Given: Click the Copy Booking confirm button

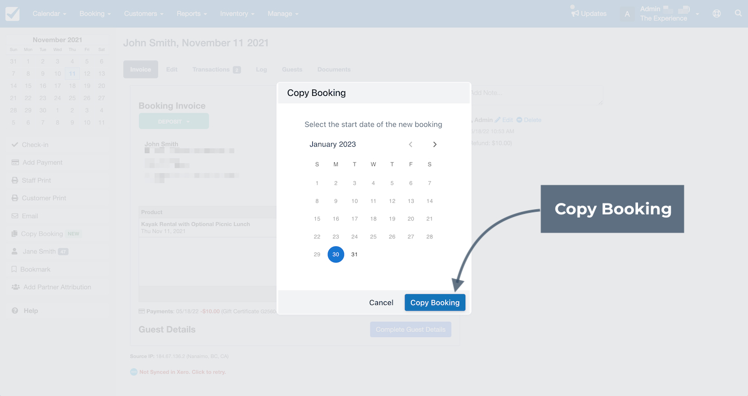Looking at the screenshot, I should tap(435, 302).
